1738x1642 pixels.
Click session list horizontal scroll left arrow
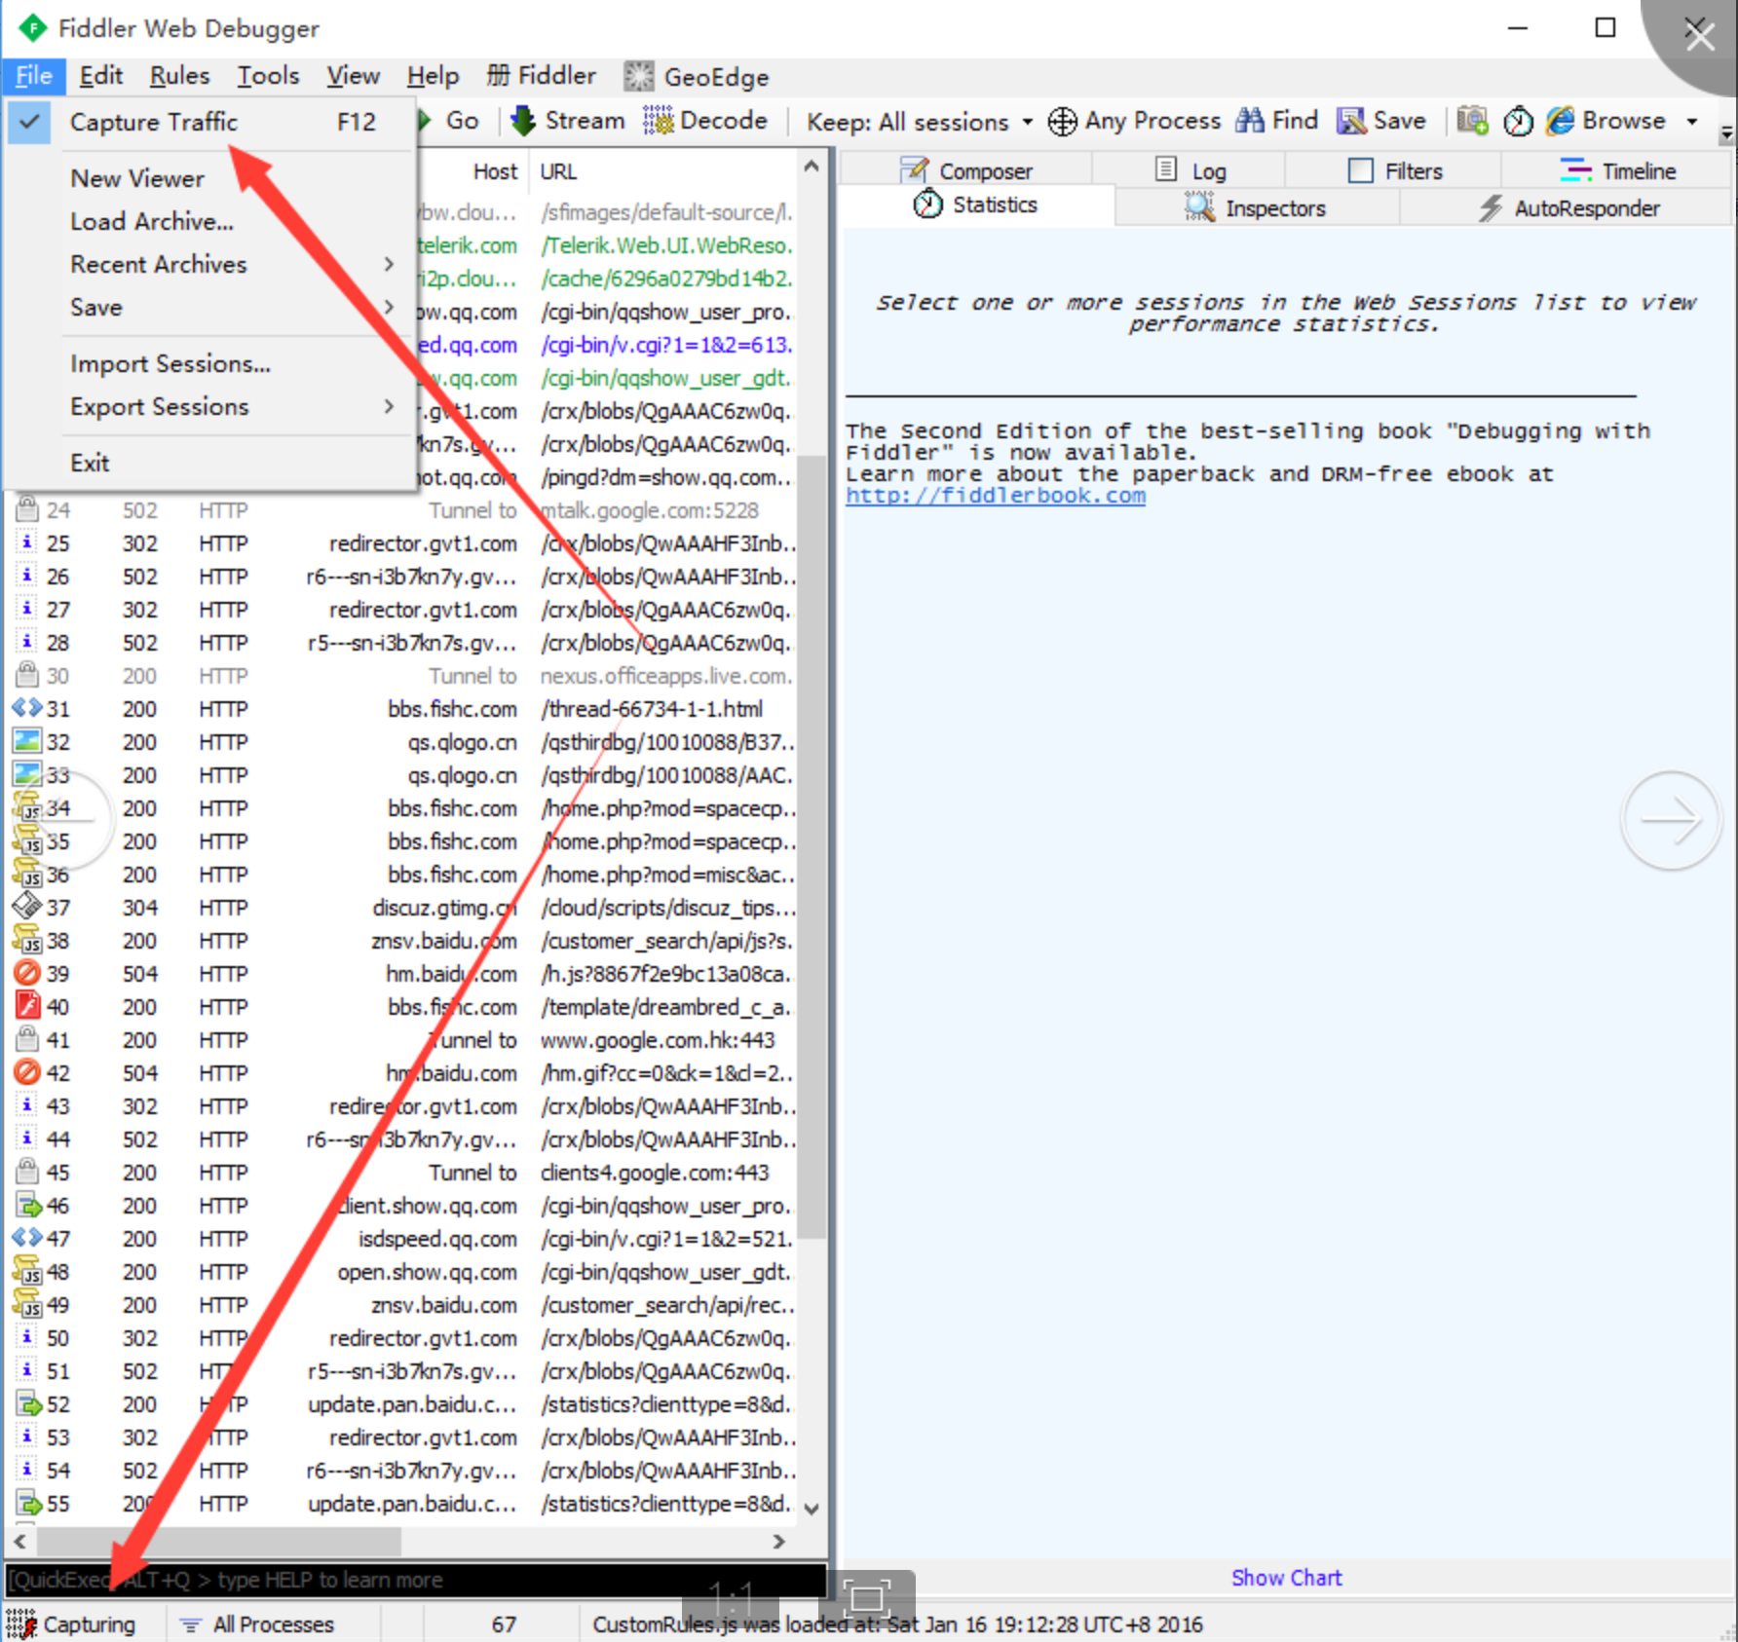pyautogui.click(x=19, y=1541)
